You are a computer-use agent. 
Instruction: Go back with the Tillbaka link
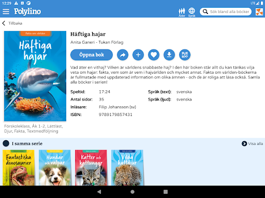pos(12,23)
